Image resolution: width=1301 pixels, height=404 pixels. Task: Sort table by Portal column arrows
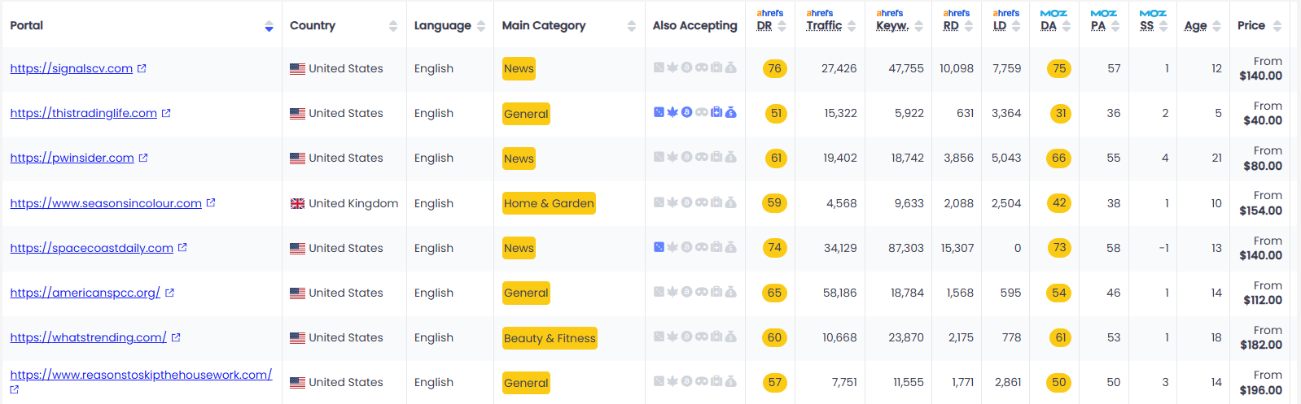pos(269,26)
